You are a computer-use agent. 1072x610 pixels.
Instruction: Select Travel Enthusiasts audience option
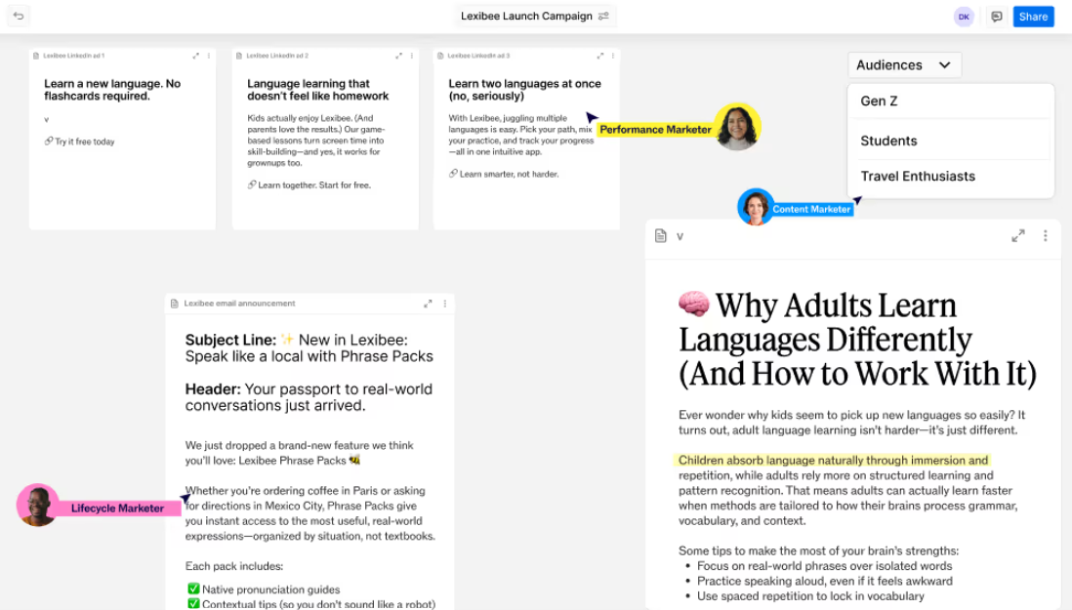point(950,177)
